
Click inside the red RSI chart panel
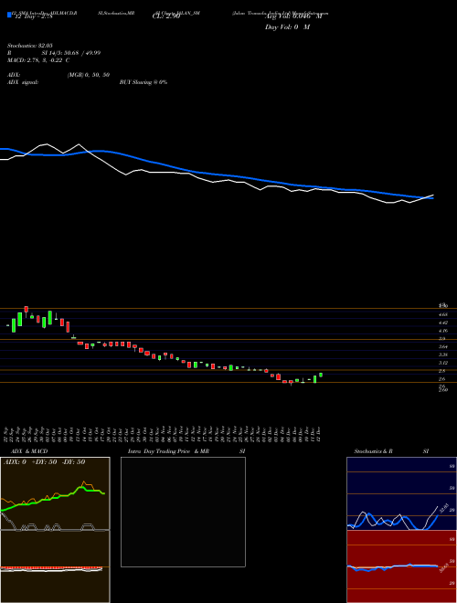401,566
